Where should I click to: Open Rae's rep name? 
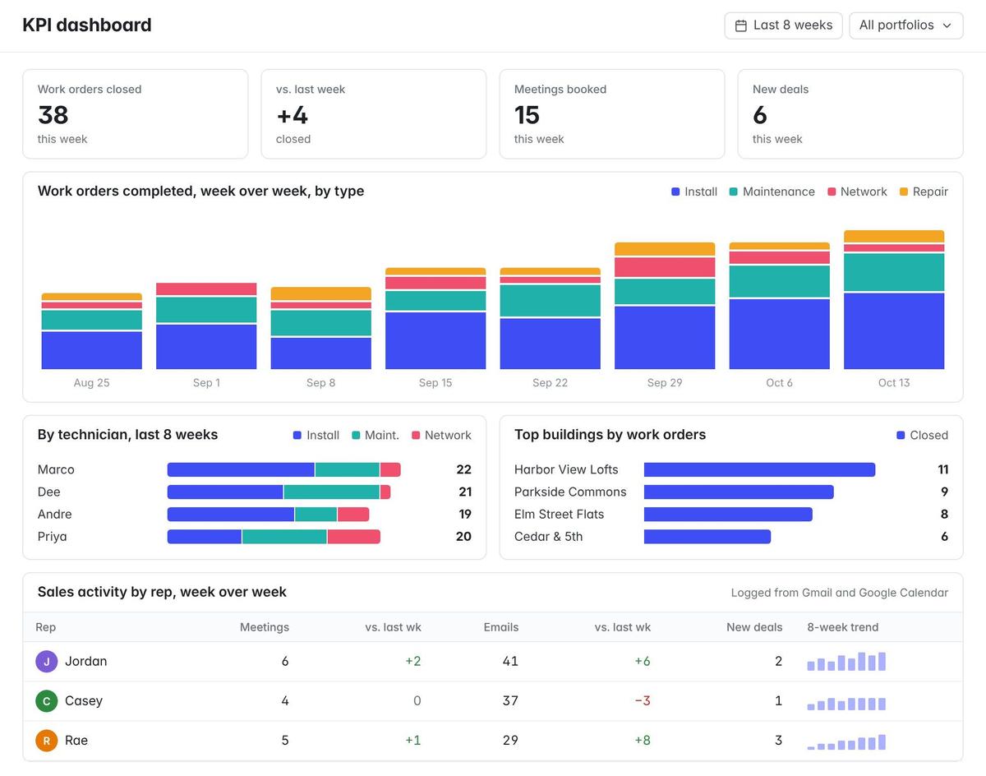point(76,740)
